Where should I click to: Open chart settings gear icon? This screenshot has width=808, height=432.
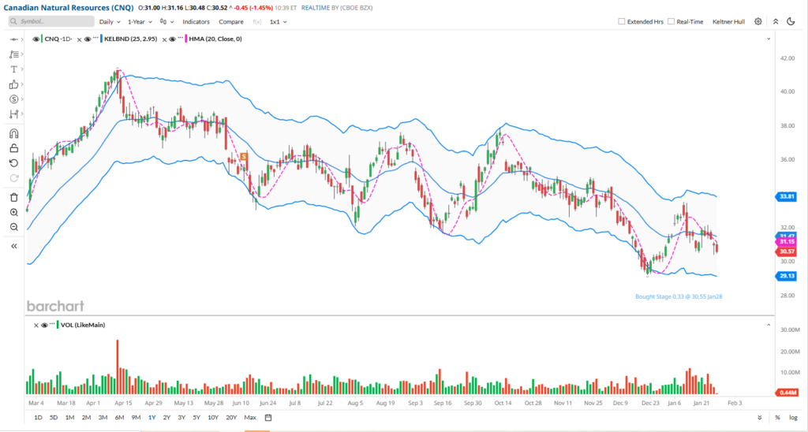tap(758, 22)
